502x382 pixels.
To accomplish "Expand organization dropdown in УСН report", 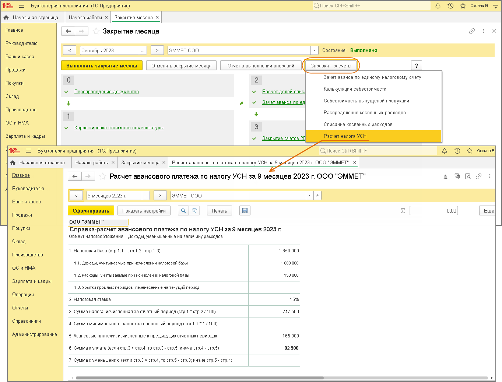I will pyautogui.click(x=309, y=196).
